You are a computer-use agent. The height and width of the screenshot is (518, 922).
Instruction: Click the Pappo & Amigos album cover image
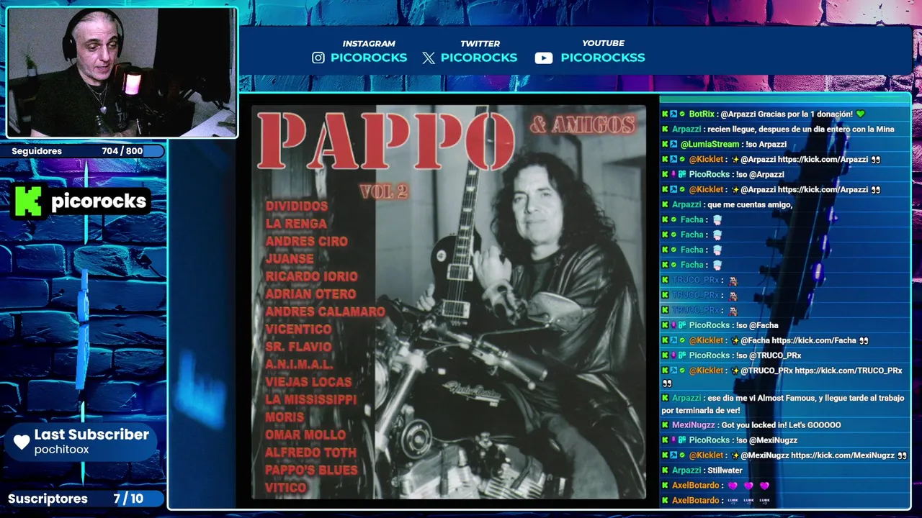448,302
